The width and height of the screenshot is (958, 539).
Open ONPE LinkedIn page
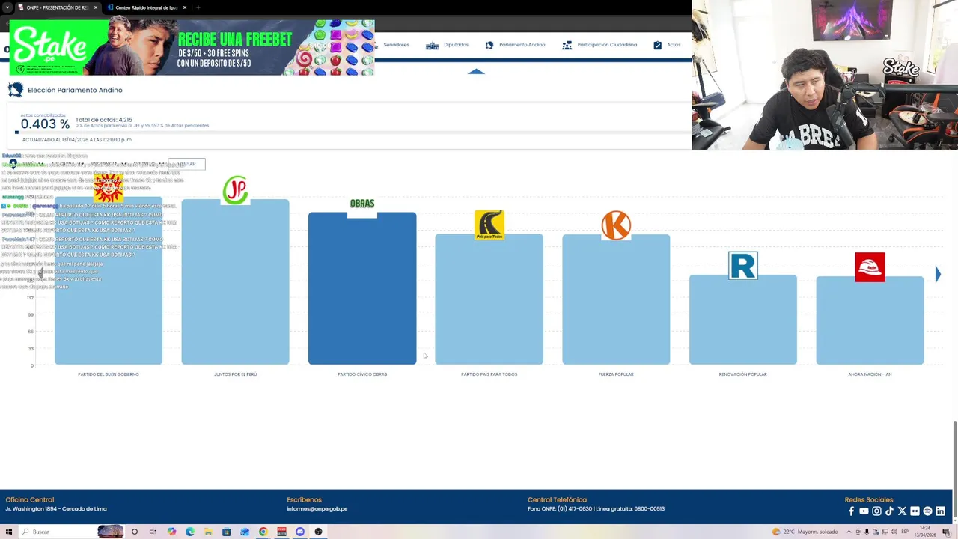pyautogui.click(x=940, y=511)
